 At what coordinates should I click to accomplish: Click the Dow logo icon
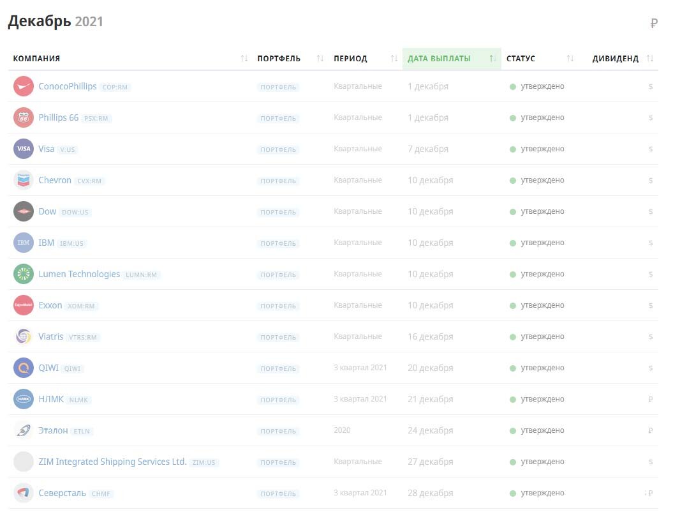[x=24, y=211]
